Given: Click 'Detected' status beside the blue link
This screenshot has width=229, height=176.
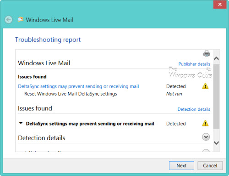Looking at the screenshot, I should 176,86.
